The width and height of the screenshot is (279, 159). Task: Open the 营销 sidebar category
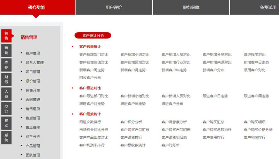pos(6,50)
